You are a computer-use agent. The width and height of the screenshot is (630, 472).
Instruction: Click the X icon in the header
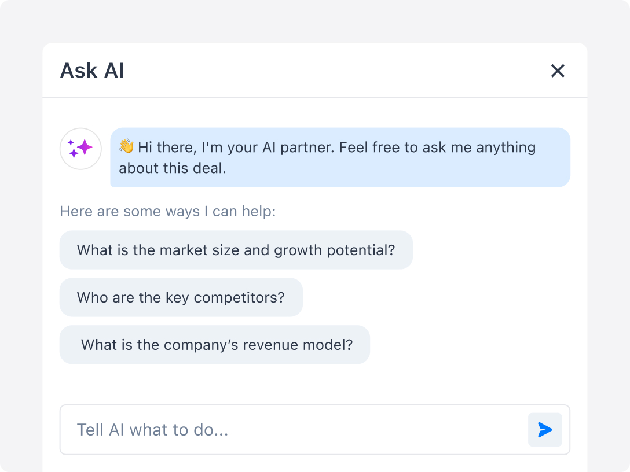click(558, 71)
